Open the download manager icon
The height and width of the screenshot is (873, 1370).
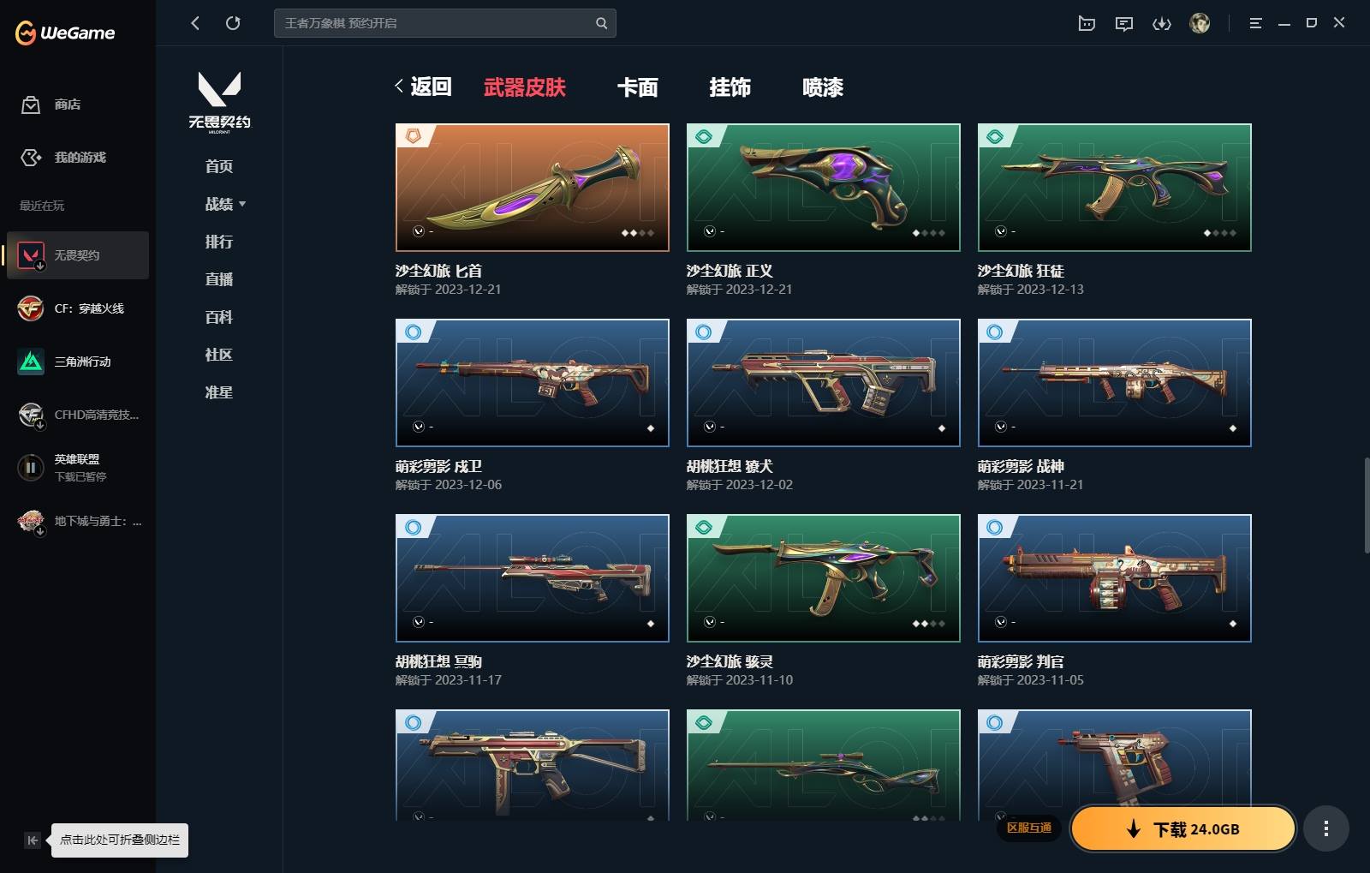click(x=1162, y=23)
